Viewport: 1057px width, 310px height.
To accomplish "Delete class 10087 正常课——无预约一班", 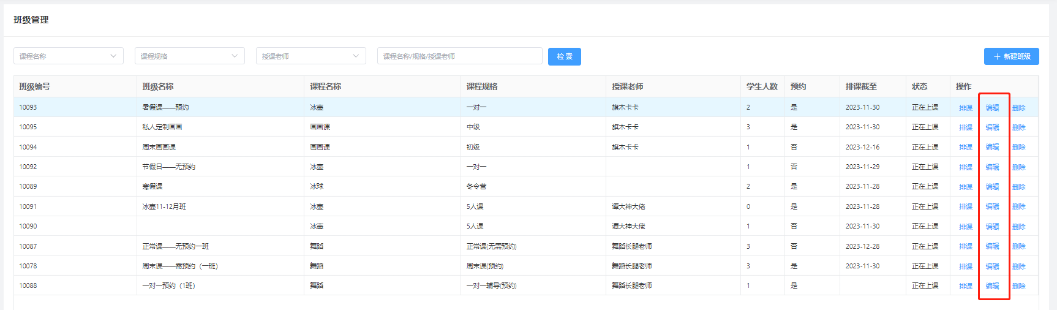I will [x=1018, y=246].
